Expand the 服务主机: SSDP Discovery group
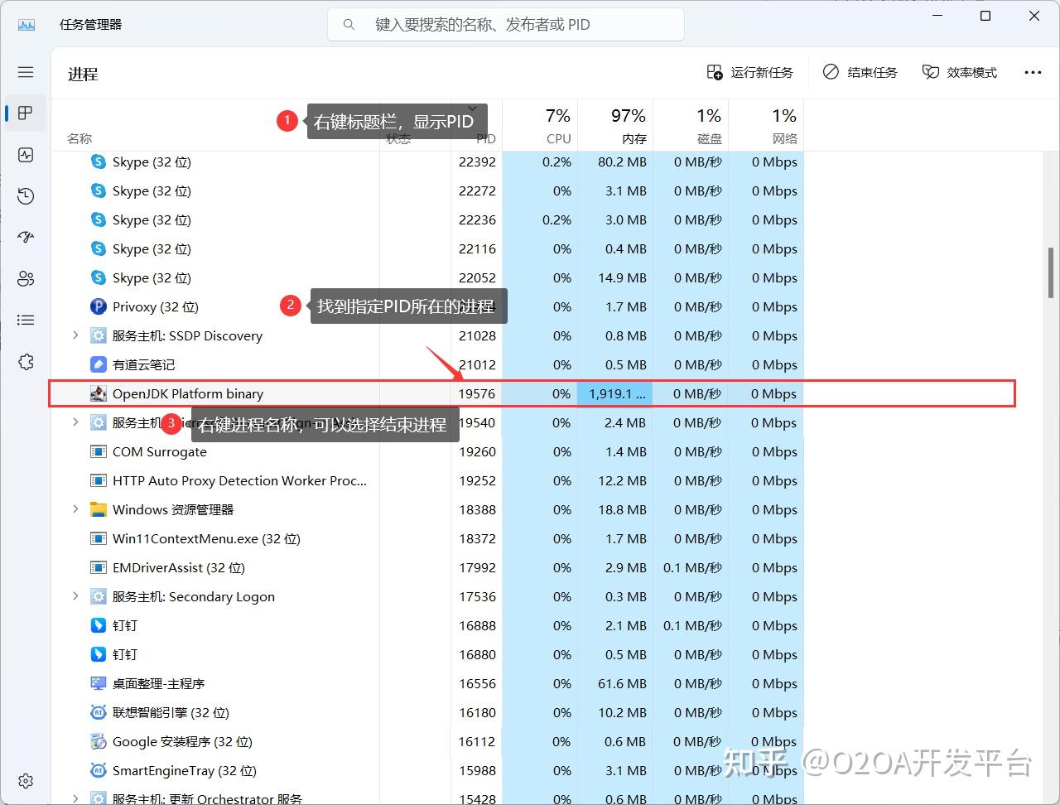The height and width of the screenshot is (805, 1060). (x=75, y=335)
